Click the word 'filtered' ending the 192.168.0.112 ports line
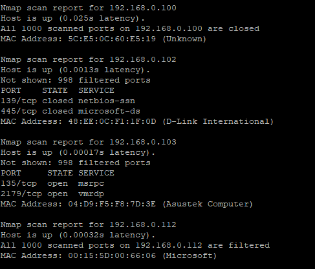Screen dimensions: 315x269 click(x=249, y=245)
